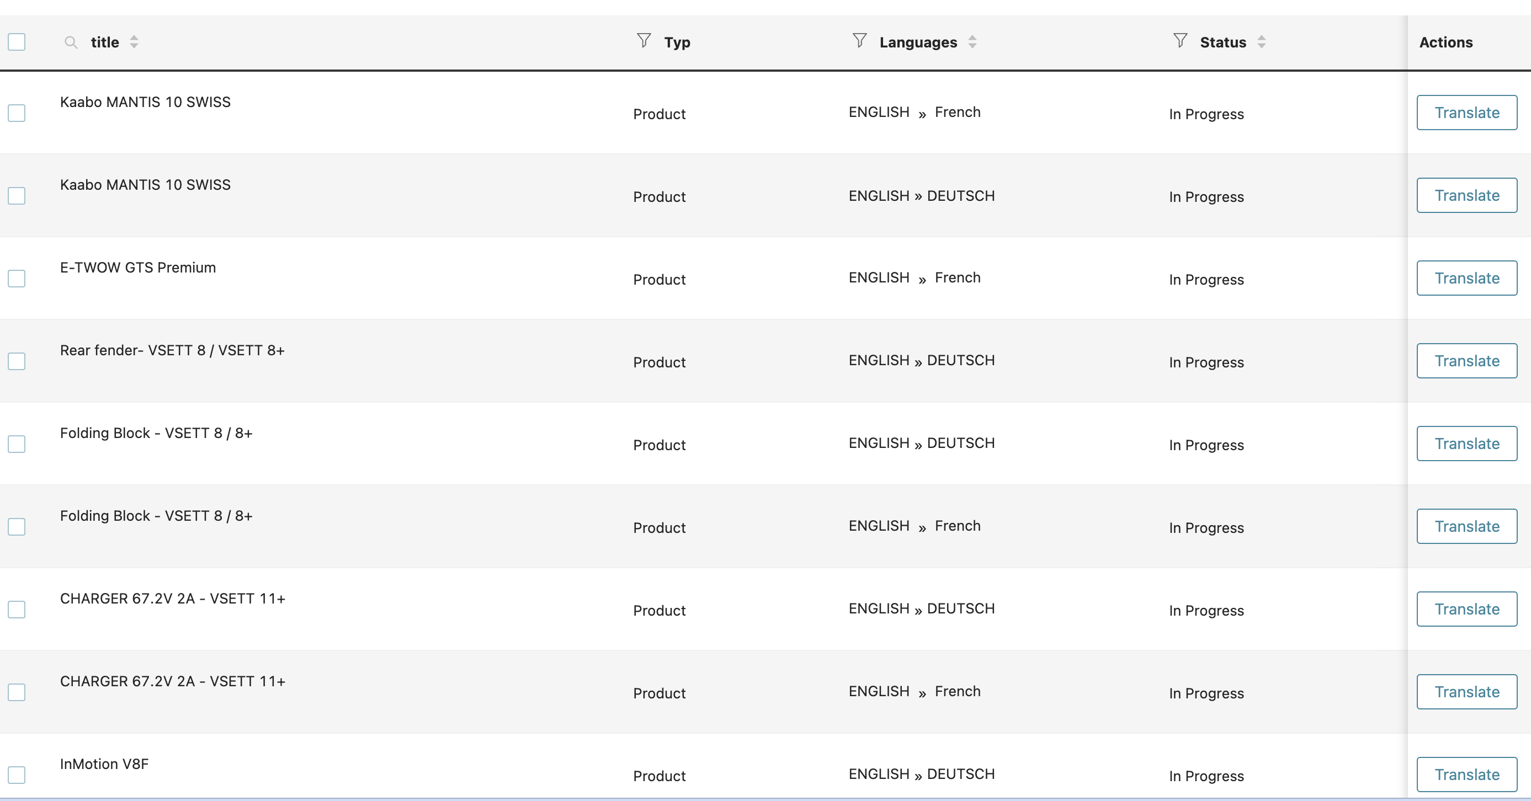Screen dimensions: 1531x801
Task: Click Product type in InMotion V8F row
Action: (x=659, y=776)
